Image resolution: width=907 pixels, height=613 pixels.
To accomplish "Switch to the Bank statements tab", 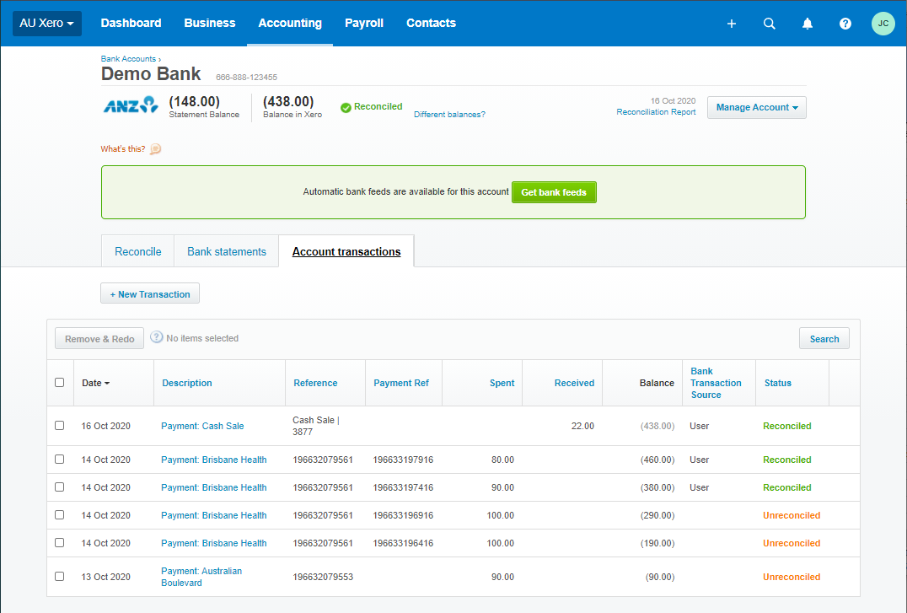I will coord(227,252).
